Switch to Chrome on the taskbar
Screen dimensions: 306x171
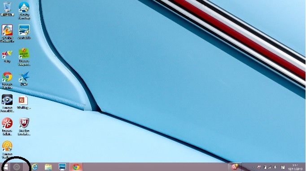pos(76,167)
